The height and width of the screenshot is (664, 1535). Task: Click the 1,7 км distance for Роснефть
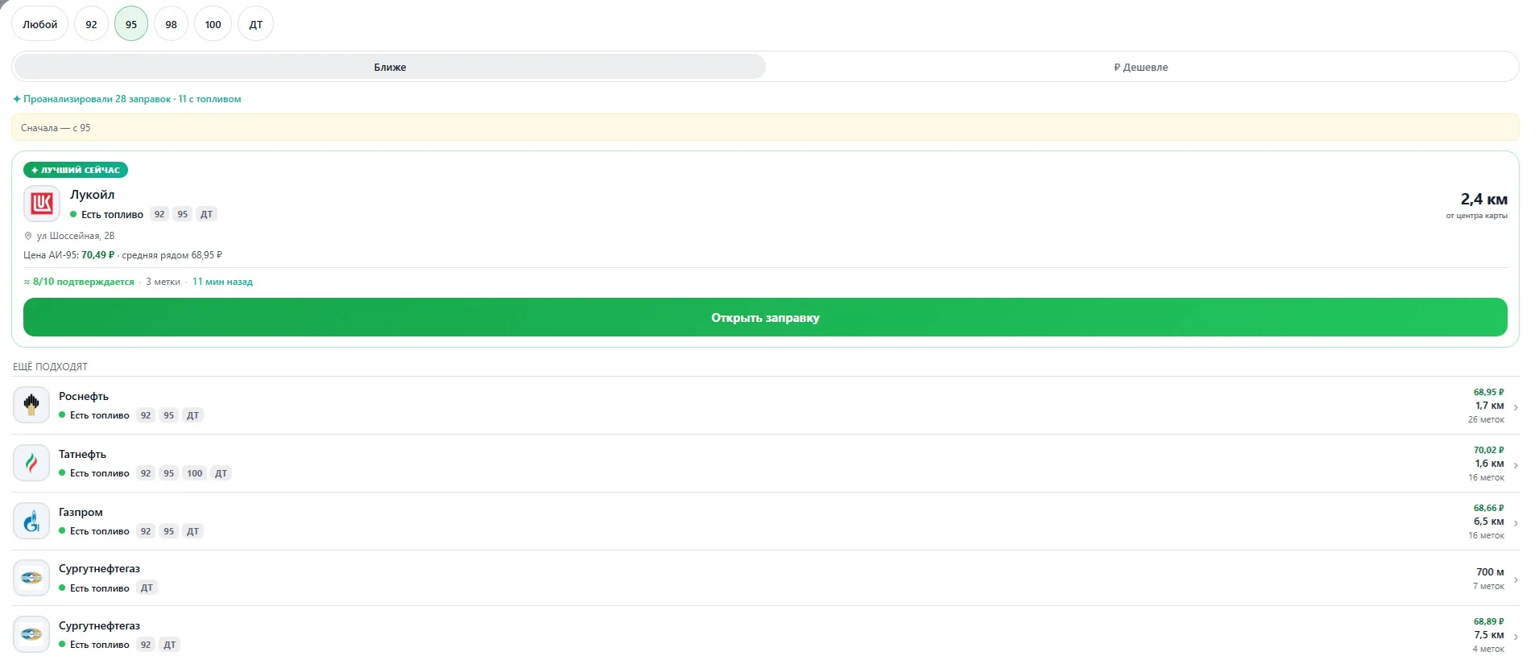[x=1489, y=406]
